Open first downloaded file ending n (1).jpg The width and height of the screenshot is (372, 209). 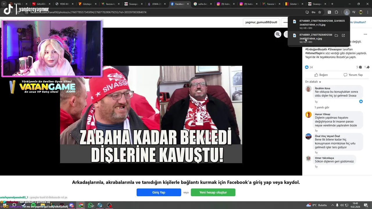pos(319,25)
